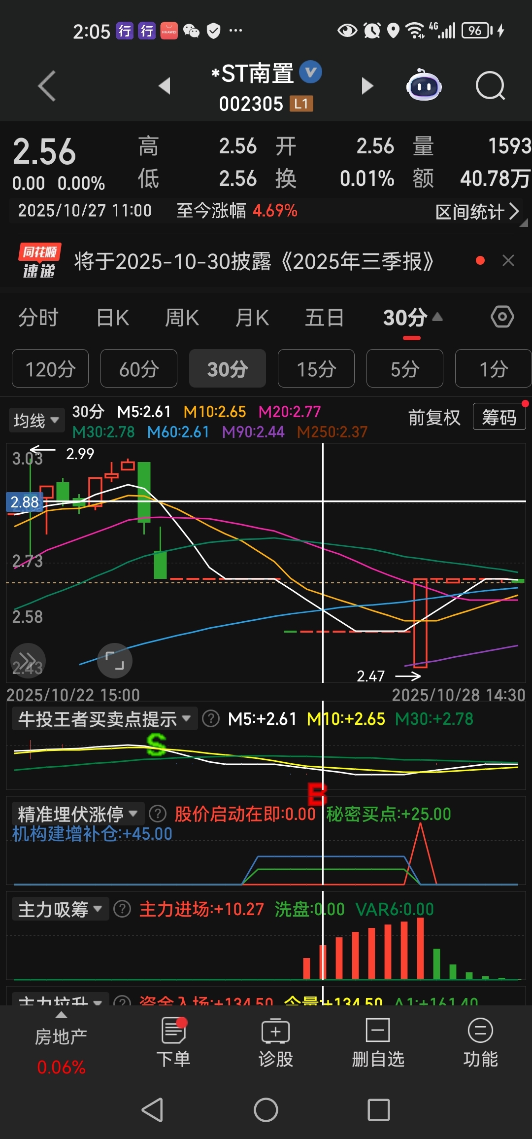
Task: Open the AI robot assistant
Action: point(424,85)
